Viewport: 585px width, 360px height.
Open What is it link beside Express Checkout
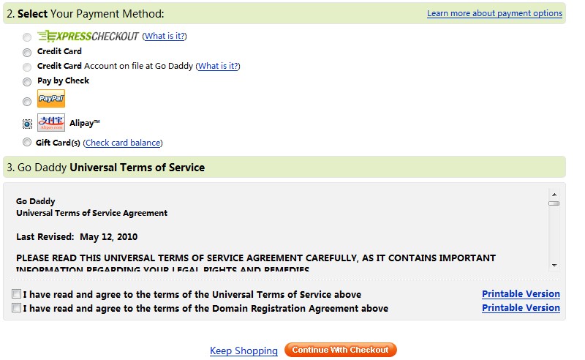click(x=165, y=36)
